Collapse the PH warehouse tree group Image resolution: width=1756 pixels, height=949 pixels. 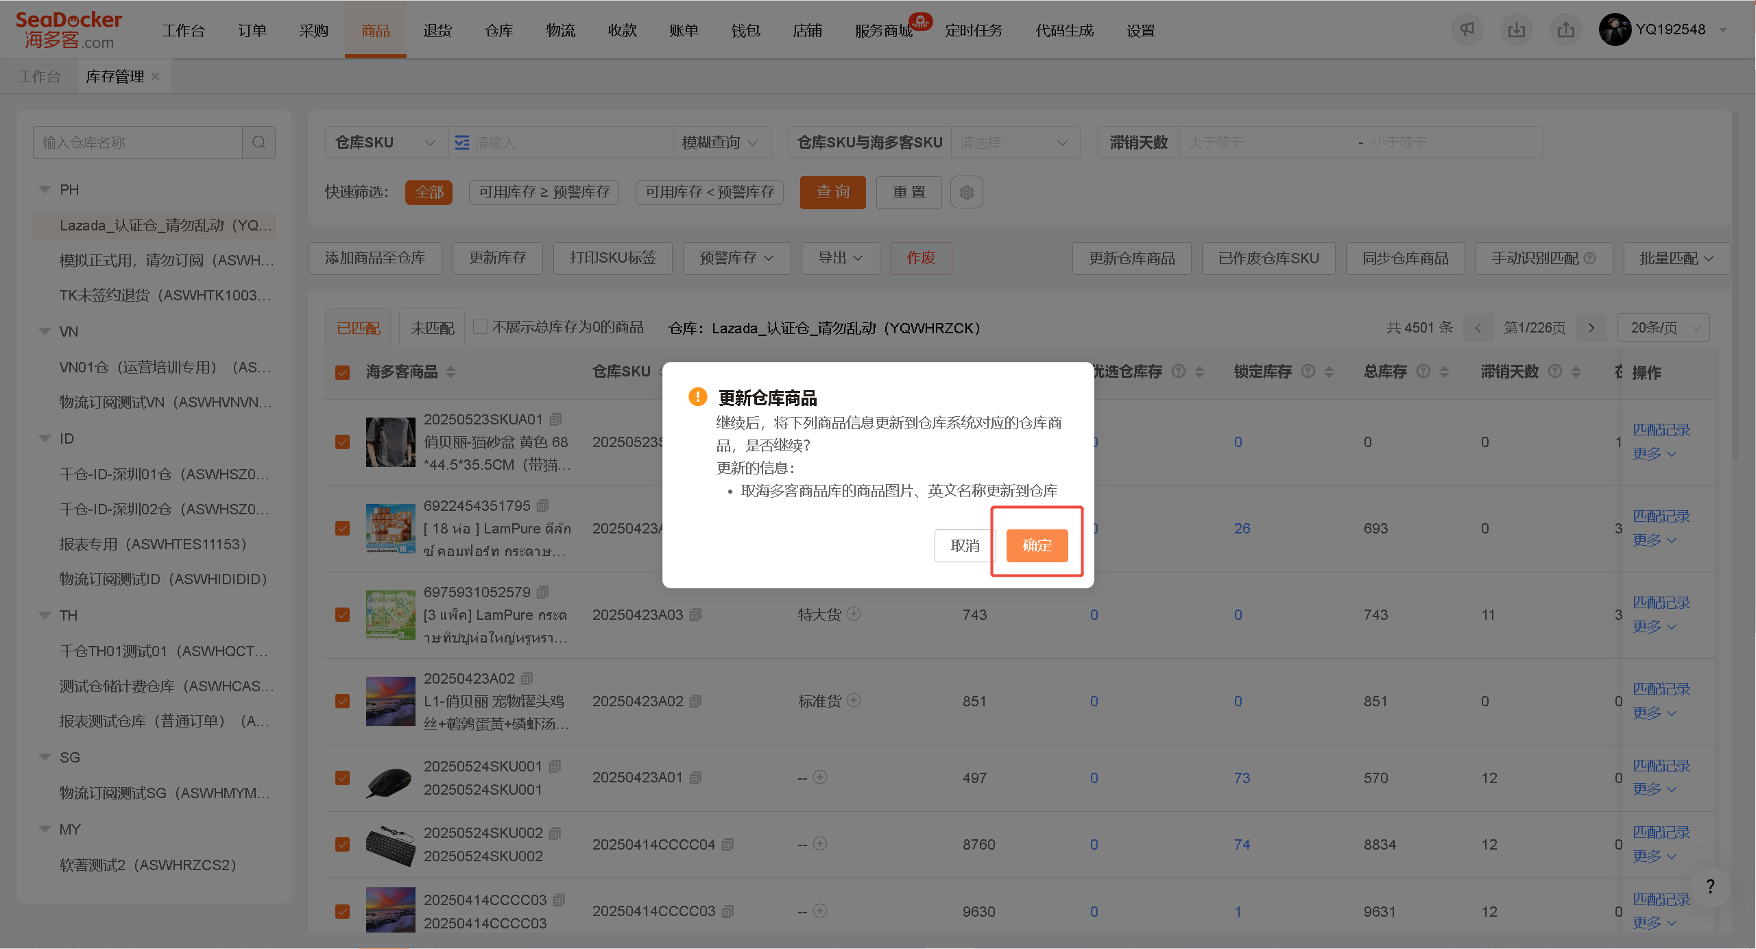(x=45, y=190)
